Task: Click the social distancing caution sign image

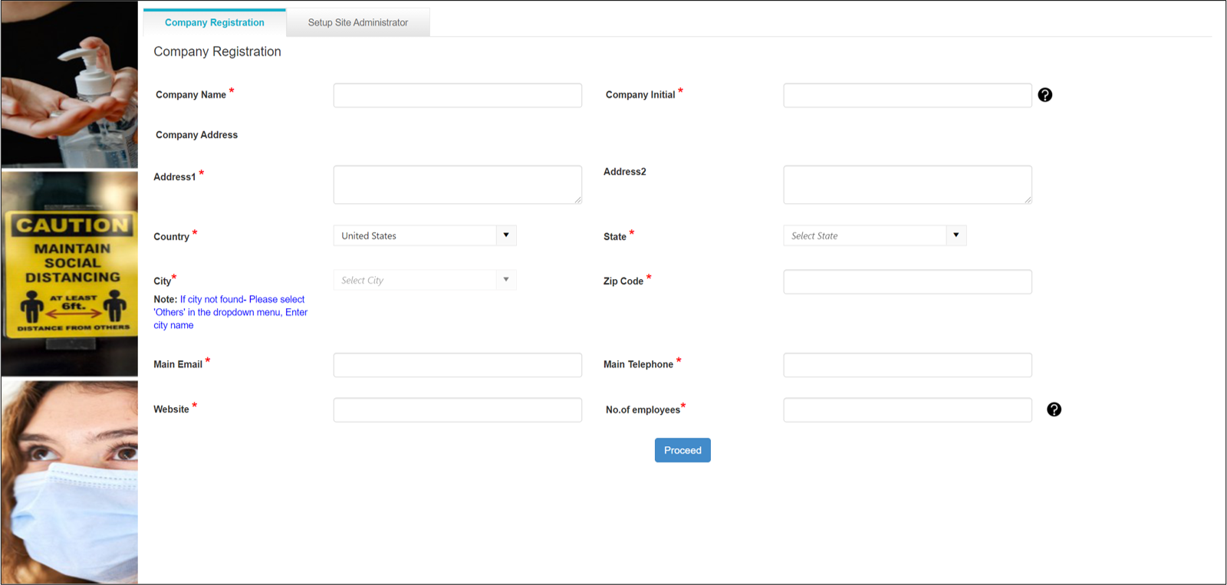Action: click(70, 273)
